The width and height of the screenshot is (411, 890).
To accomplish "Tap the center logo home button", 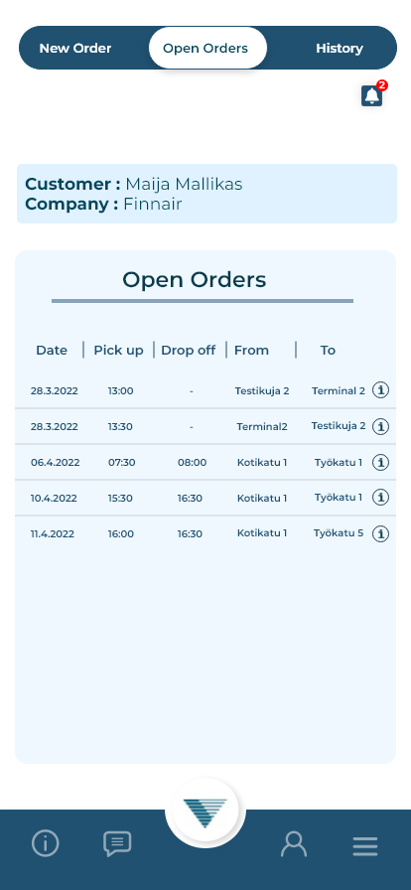I will (x=205, y=813).
